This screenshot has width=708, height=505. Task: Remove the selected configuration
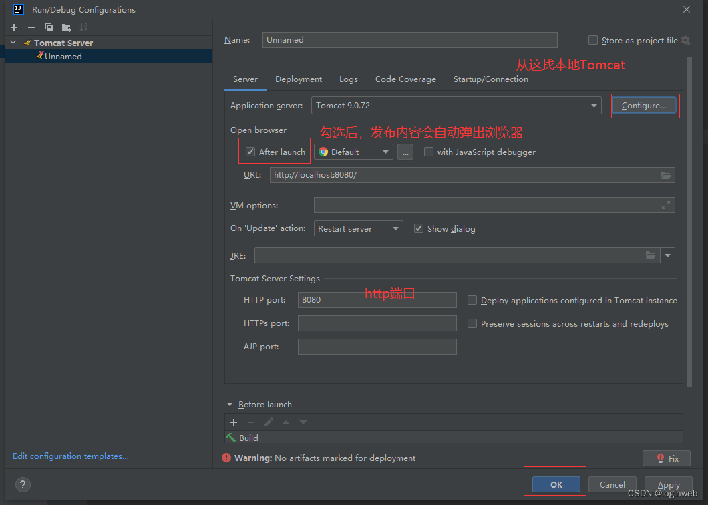(x=31, y=27)
